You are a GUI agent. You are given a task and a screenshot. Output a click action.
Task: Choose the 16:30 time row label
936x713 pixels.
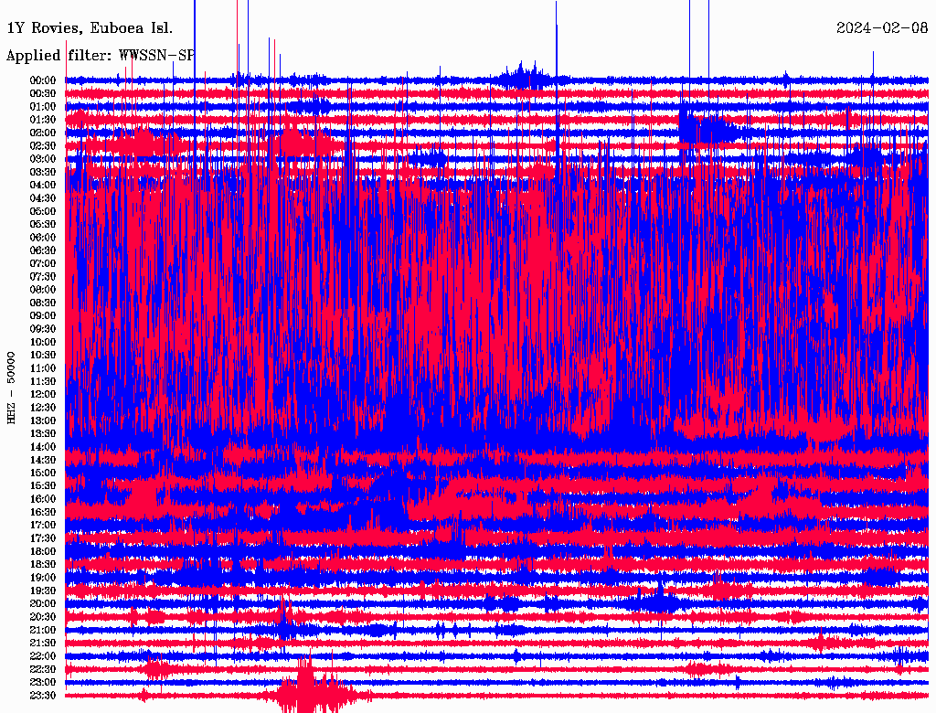pyautogui.click(x=43, y=512)
